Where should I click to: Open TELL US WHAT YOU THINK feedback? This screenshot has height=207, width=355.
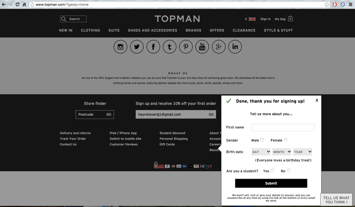(336, 200)
